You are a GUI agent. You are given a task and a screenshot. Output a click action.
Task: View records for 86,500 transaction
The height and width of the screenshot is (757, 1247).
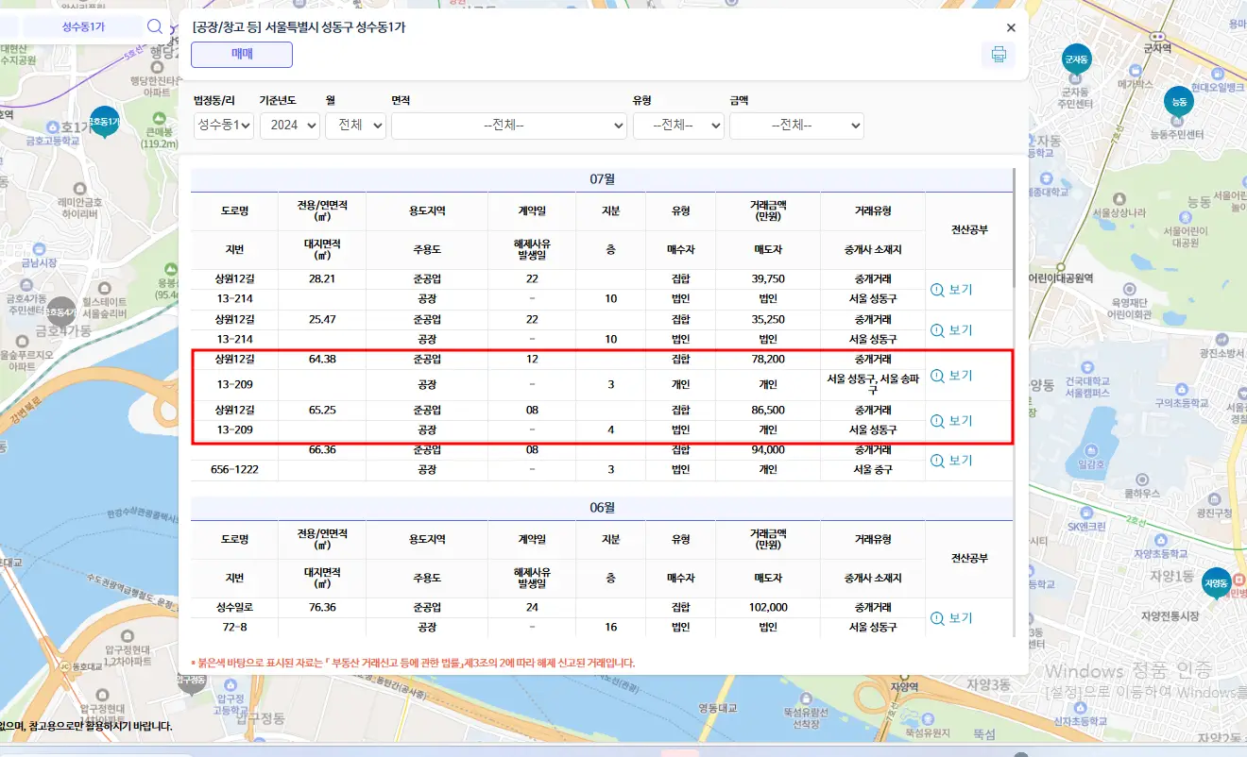951,421
